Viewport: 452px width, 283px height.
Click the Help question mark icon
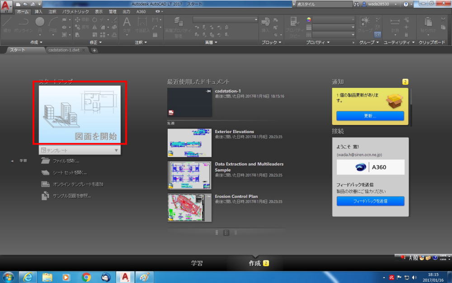tap(406, 4)
